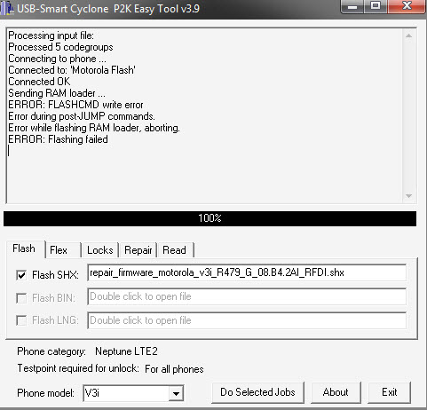Open the About dialog
Viewport: 427px width, 410px height.
coord(336,392)
